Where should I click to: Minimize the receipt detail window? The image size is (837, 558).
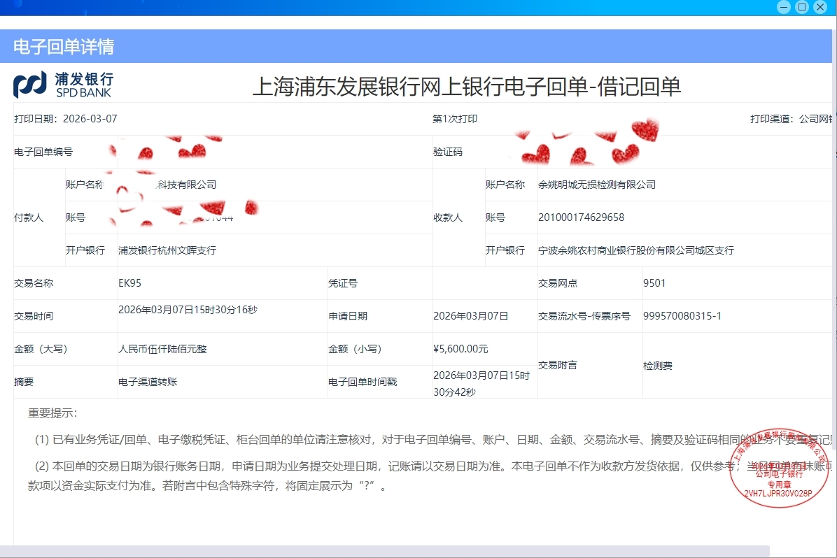(784, 7)
